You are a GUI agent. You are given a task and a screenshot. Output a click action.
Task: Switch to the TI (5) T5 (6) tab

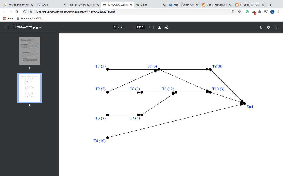pyautogui.click(x=250, y=5)
